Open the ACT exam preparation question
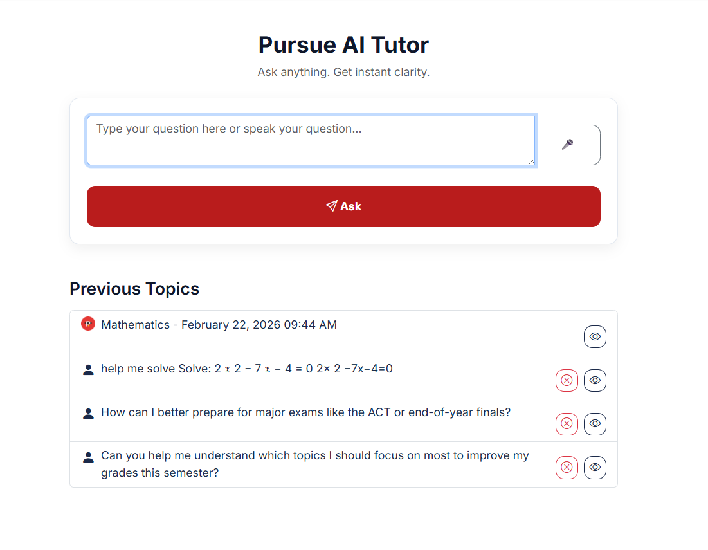Viewport: 708px width, 550px height. pos(305,412)
